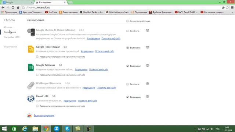Visit website of Chrome to Phone Extension

click(x=111, y=38)
